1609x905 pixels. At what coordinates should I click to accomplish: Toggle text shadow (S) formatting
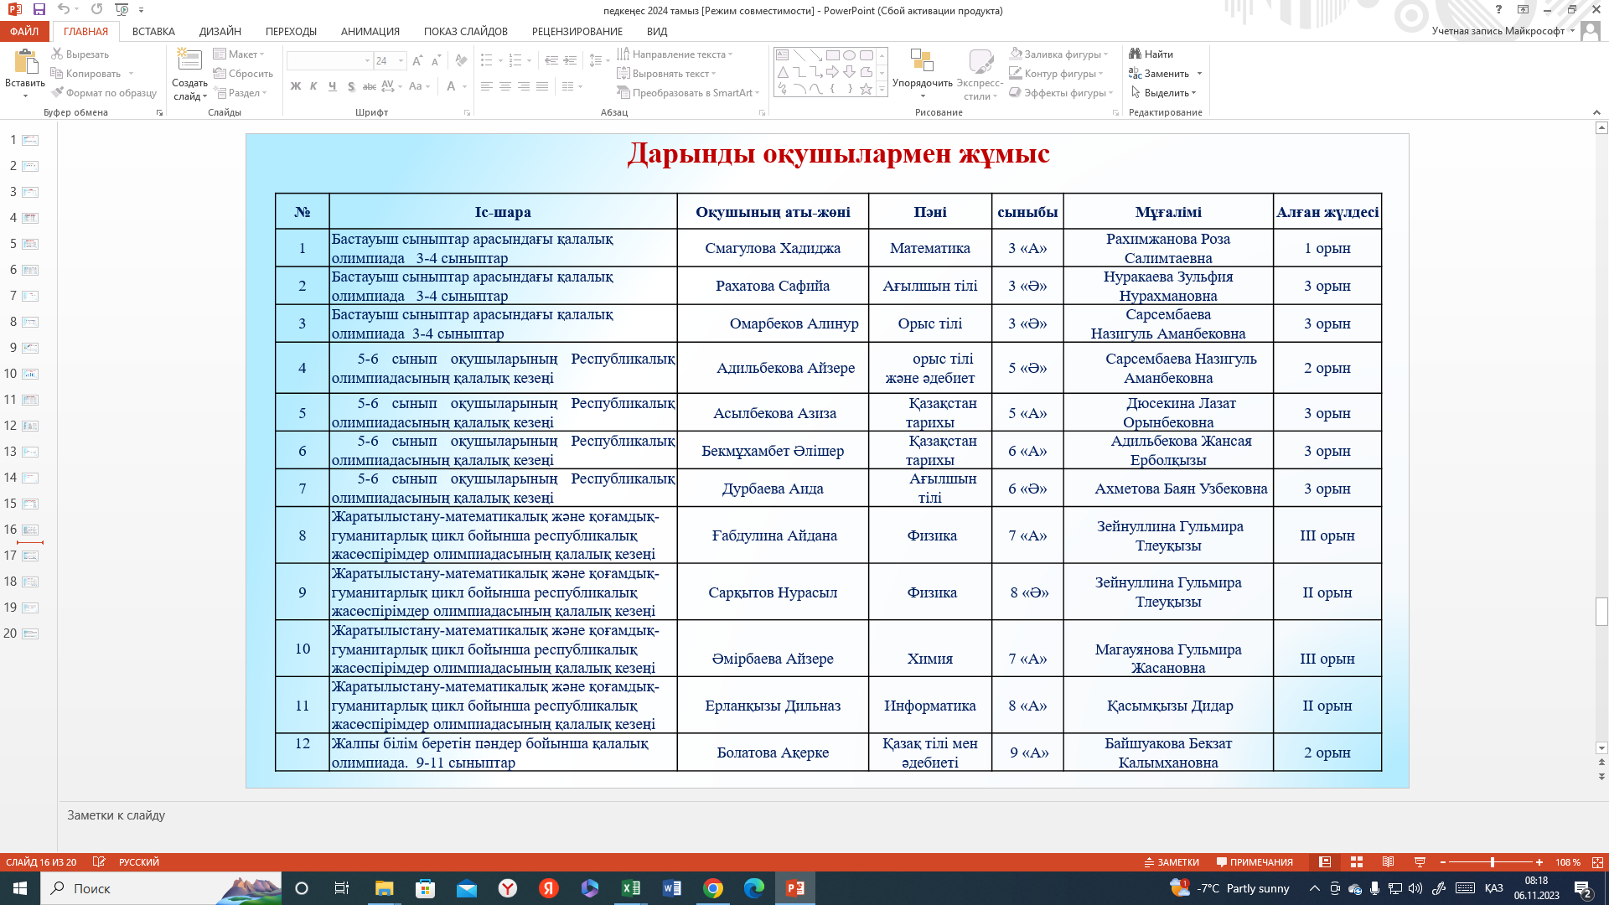click(x=351, y=86)
